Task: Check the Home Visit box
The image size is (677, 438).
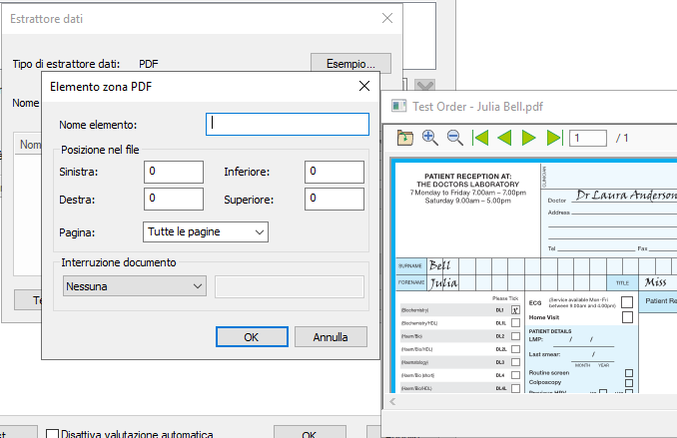Action: [627, 317]
